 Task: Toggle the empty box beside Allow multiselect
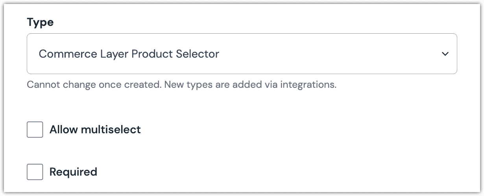pyautogui.click(x=35, y=130)
